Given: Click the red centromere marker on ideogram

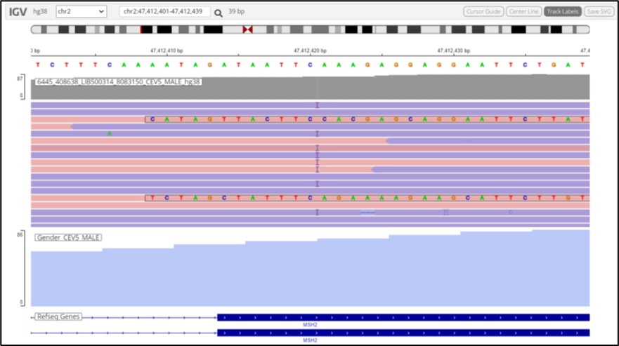Looking at the screenshot, I should (x=247, y=29).
